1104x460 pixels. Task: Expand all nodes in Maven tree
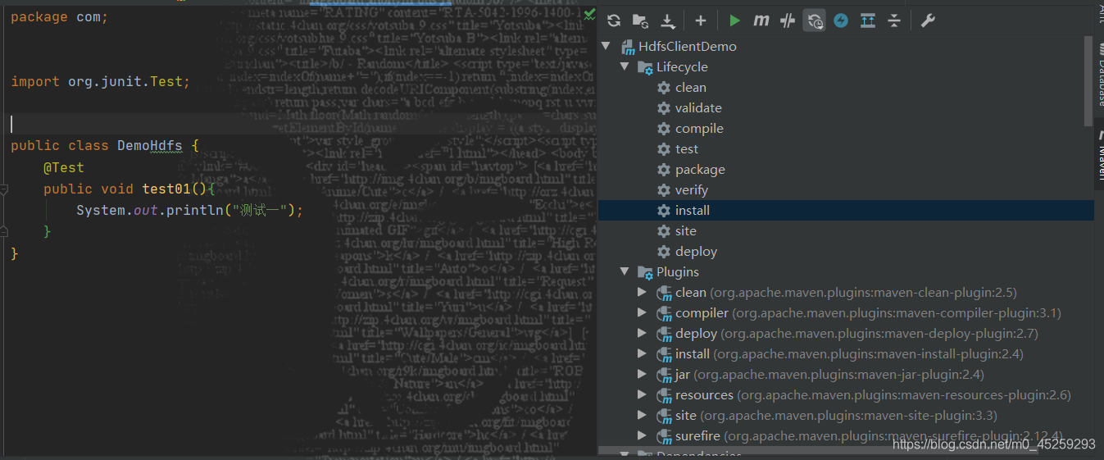coord(868,21)
